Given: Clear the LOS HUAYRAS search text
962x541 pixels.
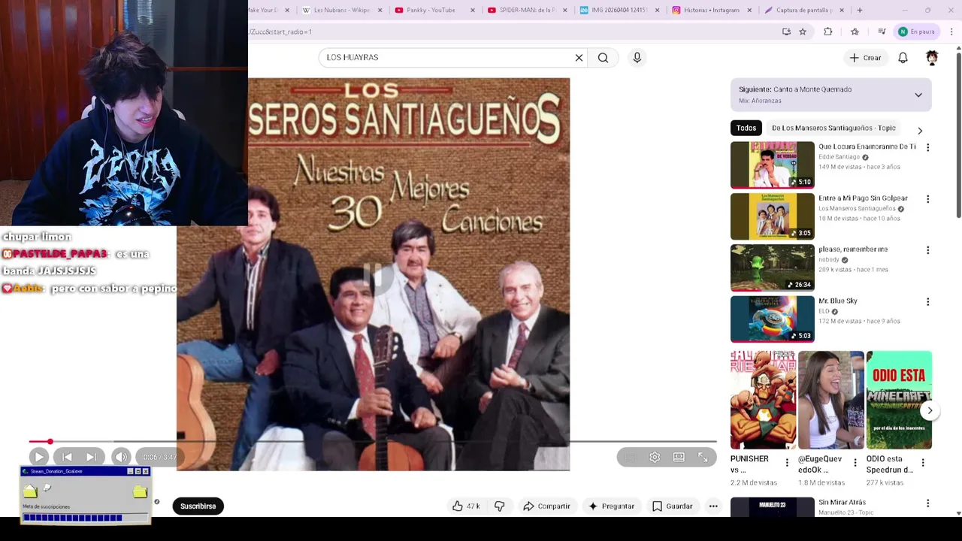Looking at the screenshot, I should [579, 58].
